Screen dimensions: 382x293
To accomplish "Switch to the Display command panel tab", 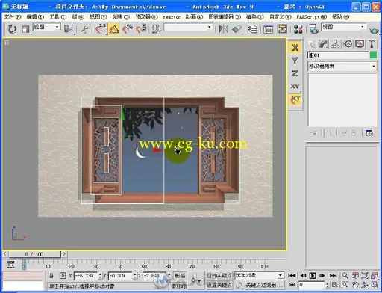I will (360, 44).
